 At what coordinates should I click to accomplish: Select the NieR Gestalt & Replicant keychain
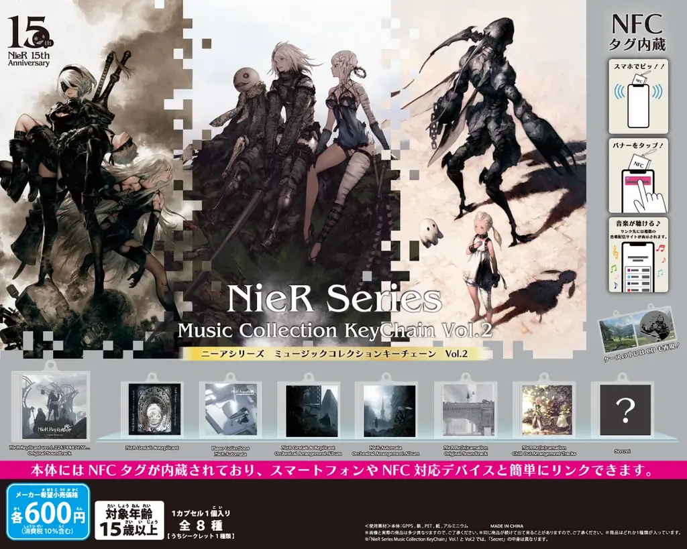coord(154,410)
